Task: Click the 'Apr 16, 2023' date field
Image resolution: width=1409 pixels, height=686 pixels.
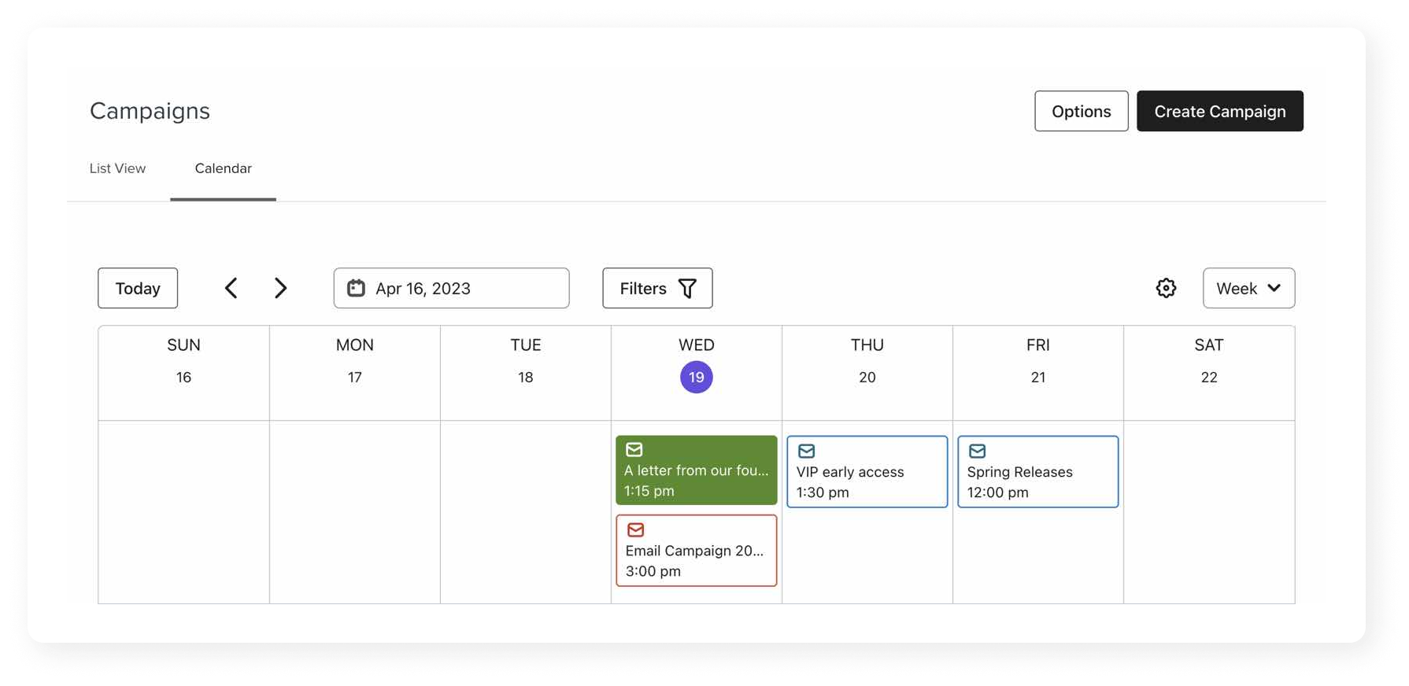Action: pos(451,288)
